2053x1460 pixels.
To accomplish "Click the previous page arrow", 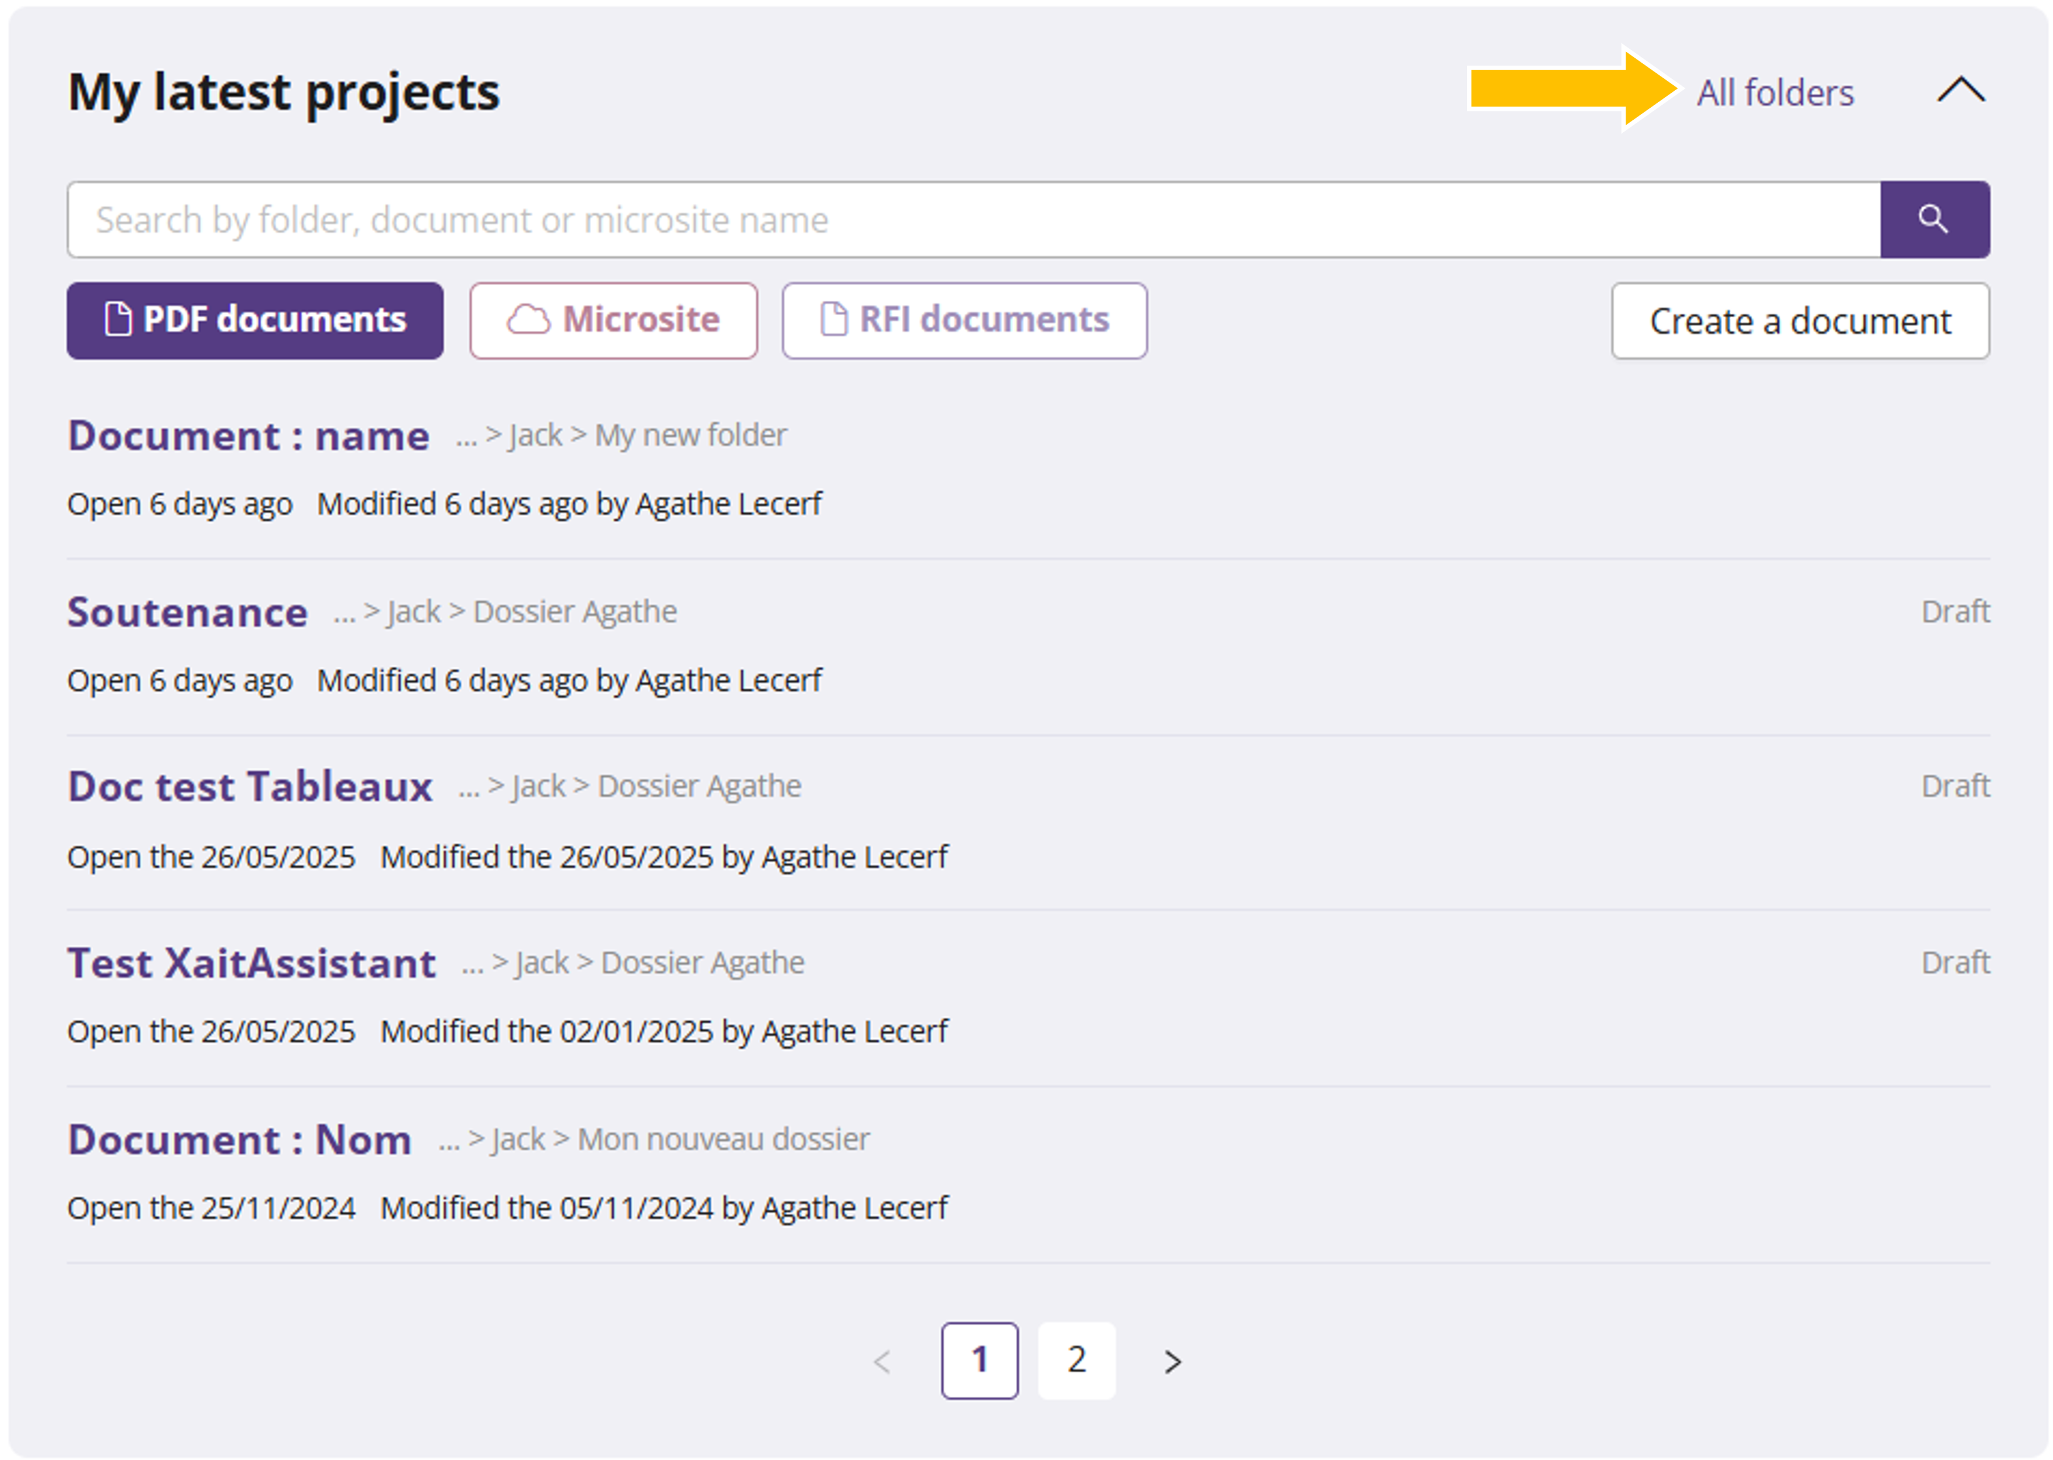I will pos(882,1361).
